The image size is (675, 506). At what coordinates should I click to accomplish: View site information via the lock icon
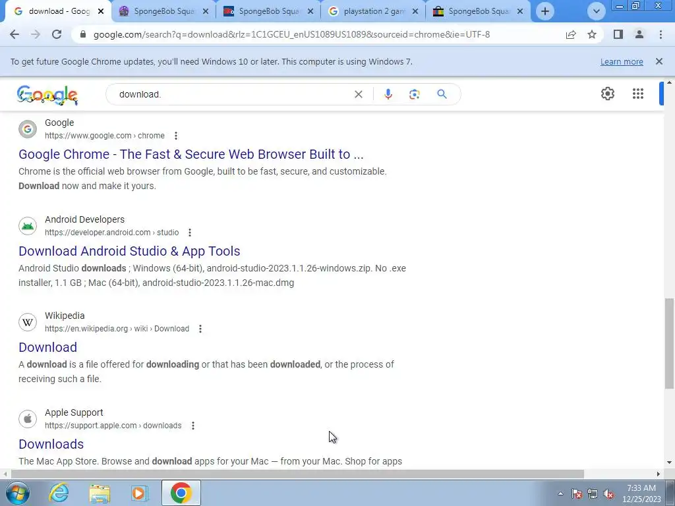pyautogui.click(x=83, y=34)
